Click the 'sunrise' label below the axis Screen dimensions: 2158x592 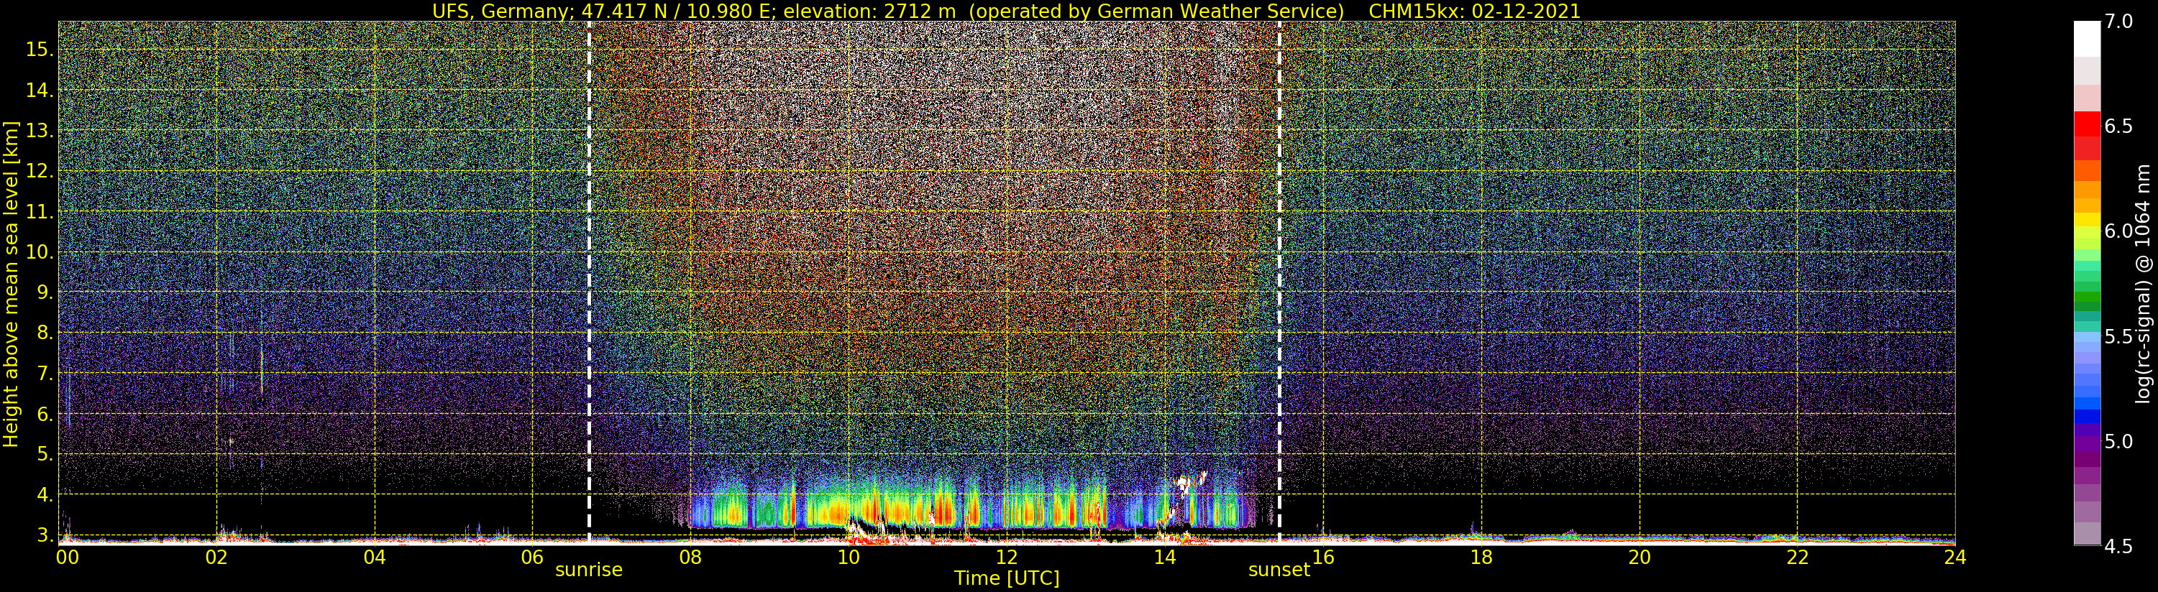[589, 570]
